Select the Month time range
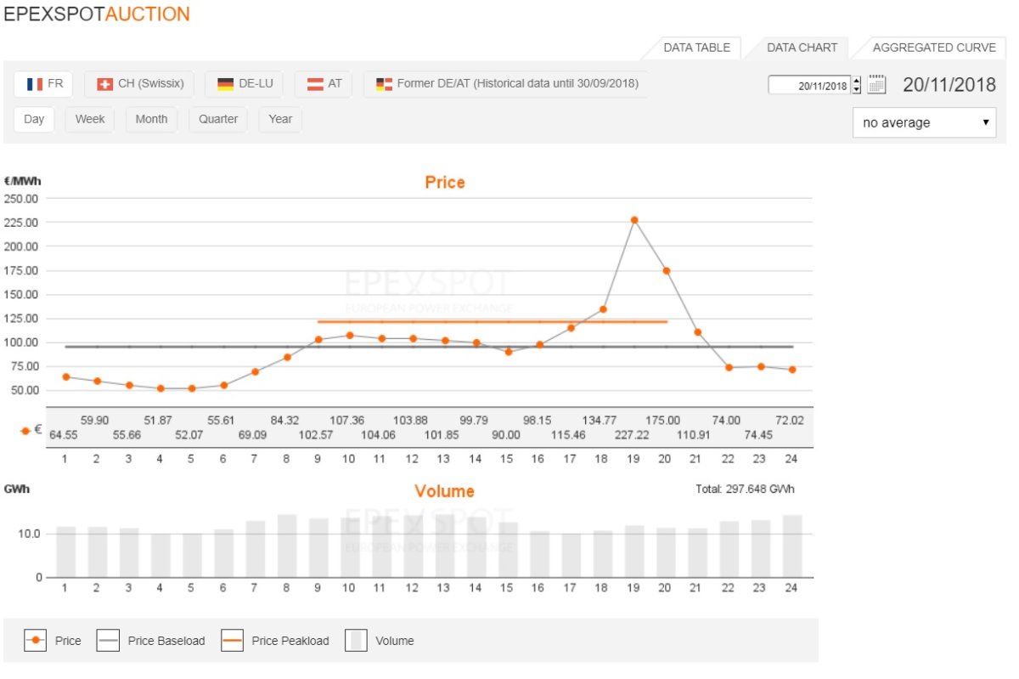The height and width of the screenshot is (679, 1019). pos(151,119)
